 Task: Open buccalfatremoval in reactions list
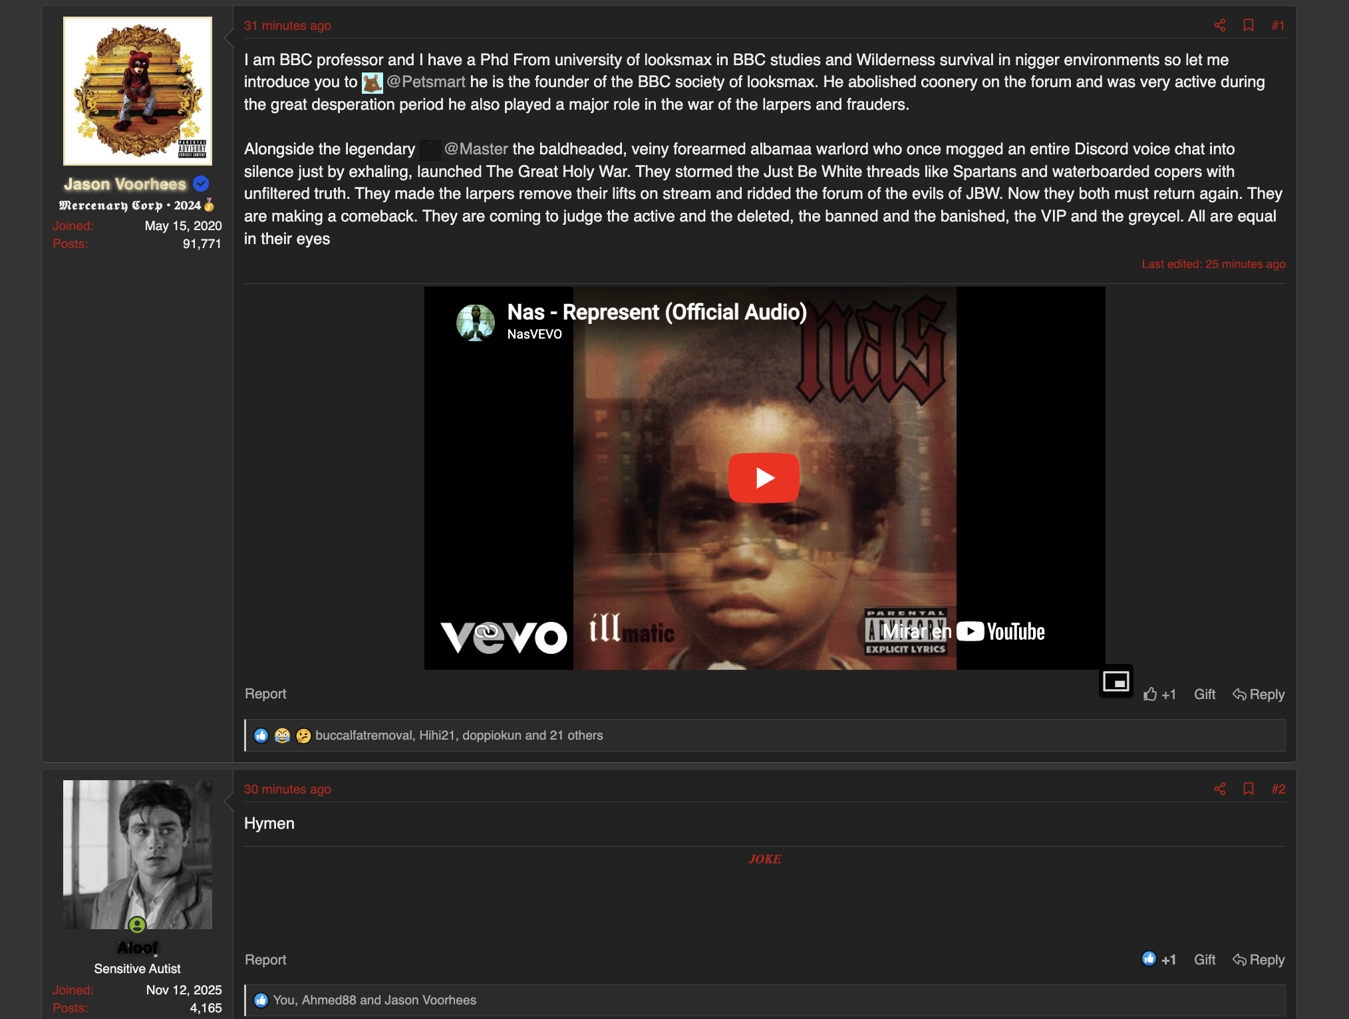364,735
